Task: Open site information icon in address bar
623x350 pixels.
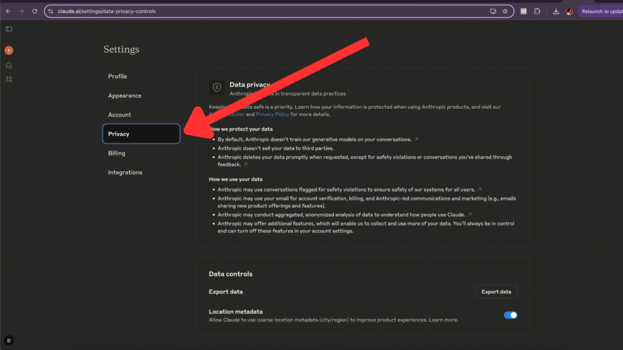Action: (x=51, y=11)
